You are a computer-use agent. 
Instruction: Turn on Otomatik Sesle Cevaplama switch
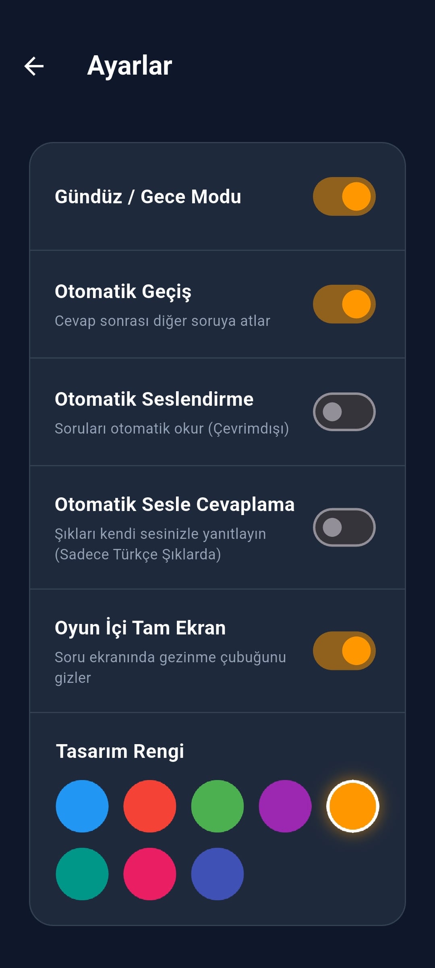coord(344,527)
